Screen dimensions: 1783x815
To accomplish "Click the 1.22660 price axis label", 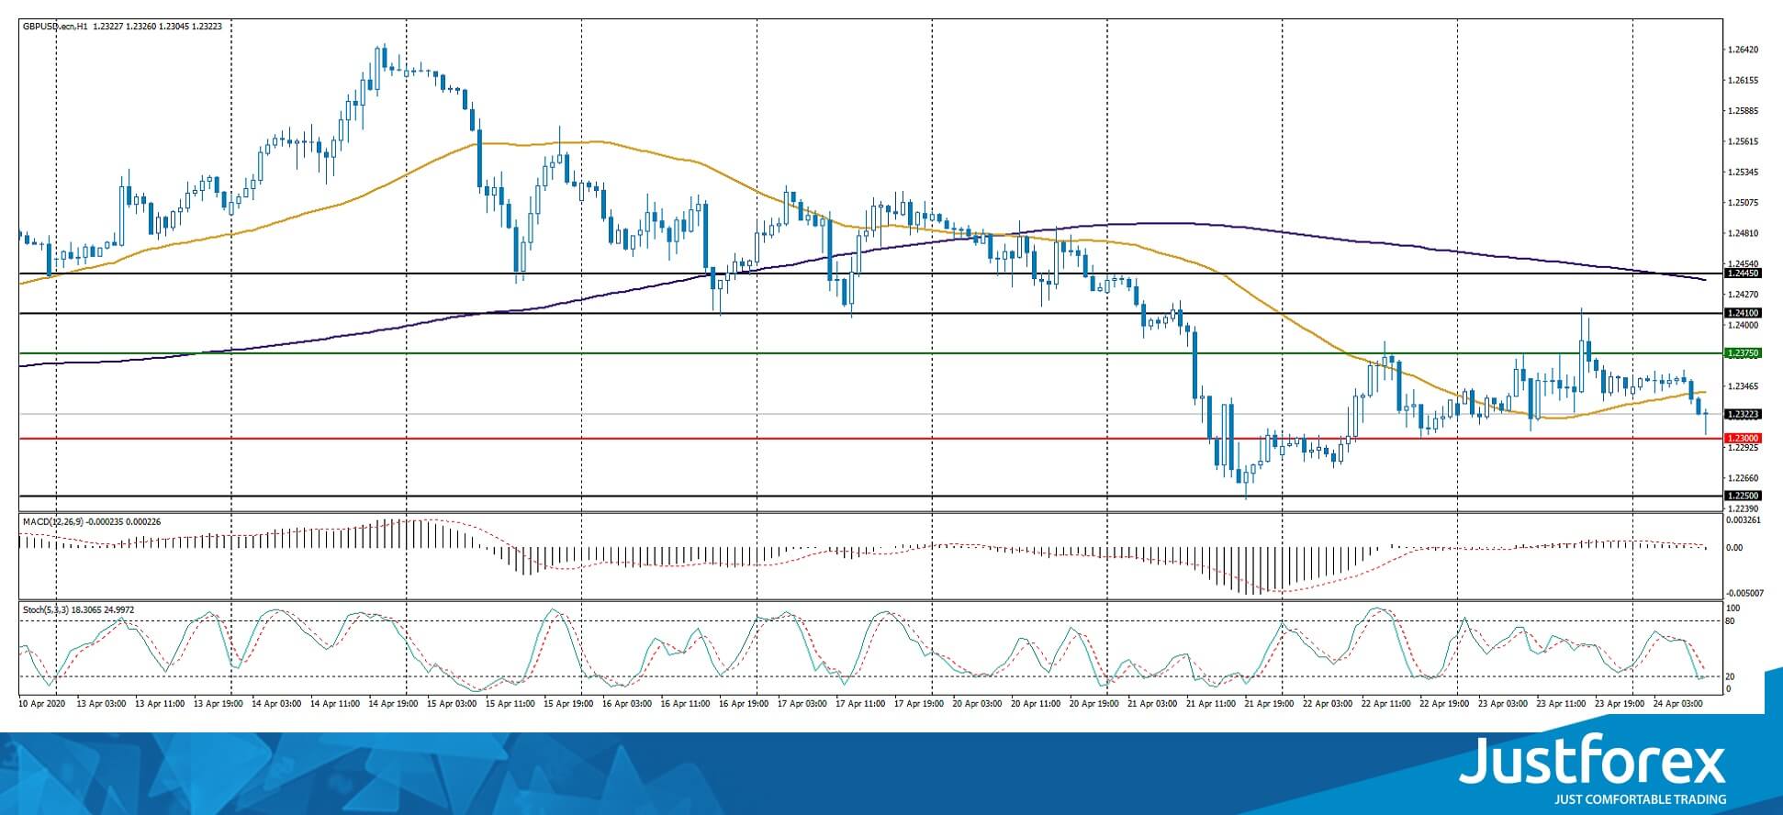I will point(1743,478).
